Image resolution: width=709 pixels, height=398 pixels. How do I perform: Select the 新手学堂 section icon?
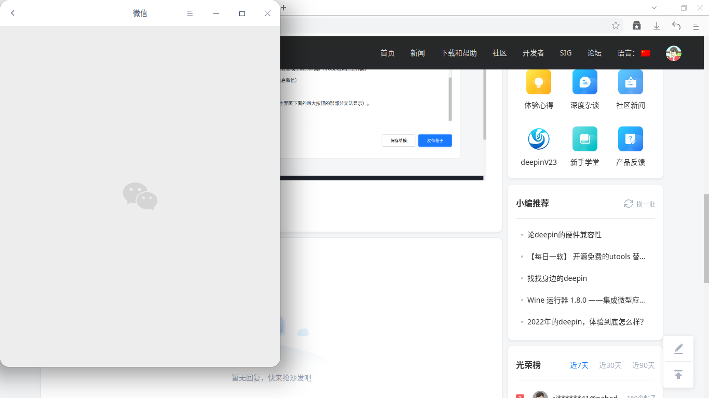click(x=584, y=139)
